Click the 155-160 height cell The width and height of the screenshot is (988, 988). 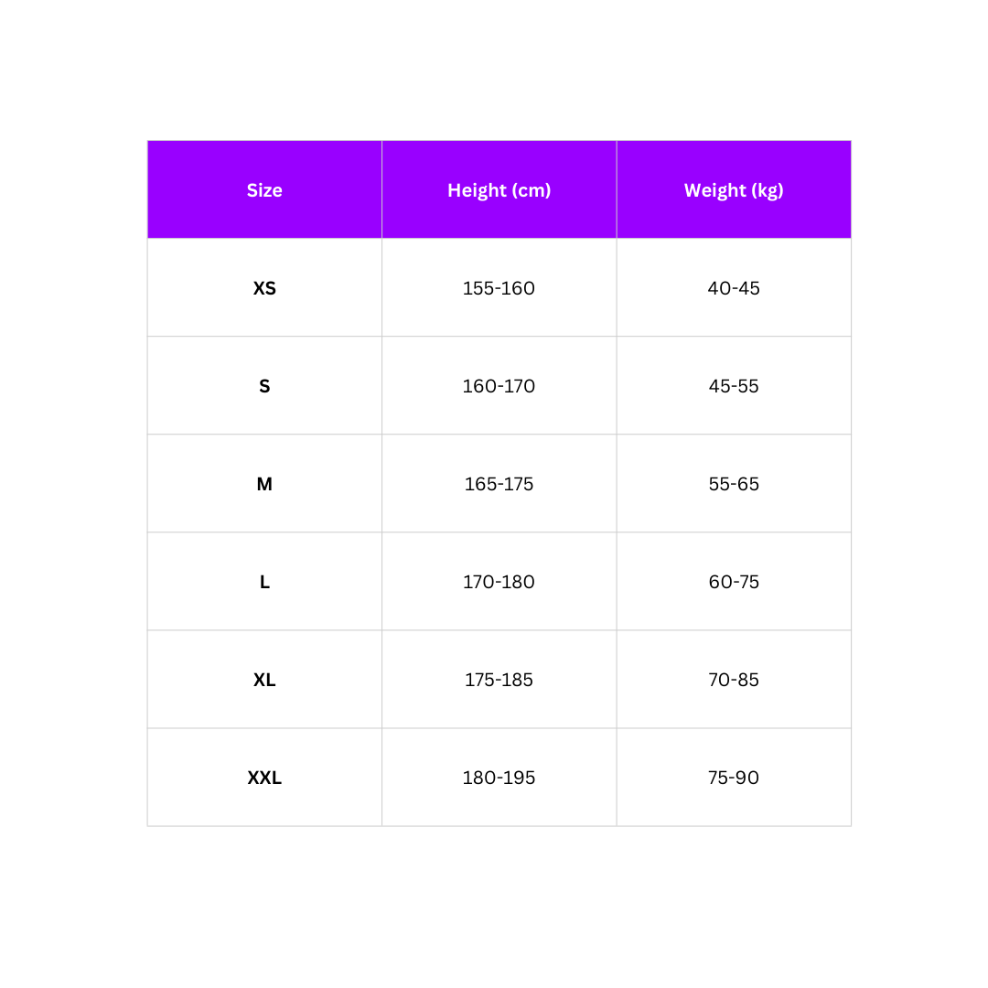(499, 288)
